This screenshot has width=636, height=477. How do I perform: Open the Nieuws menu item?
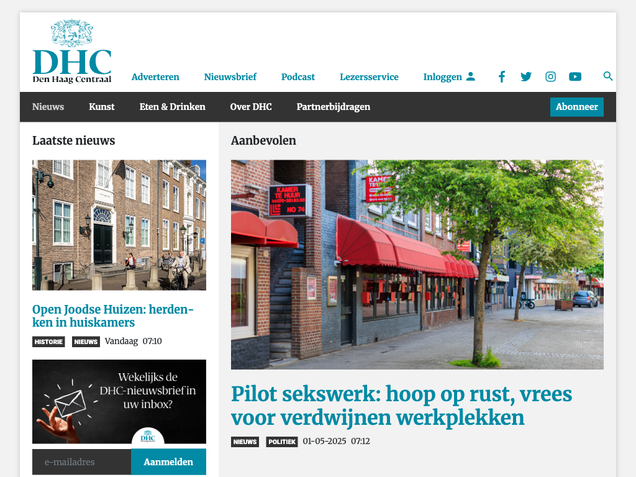coord(48,107)
